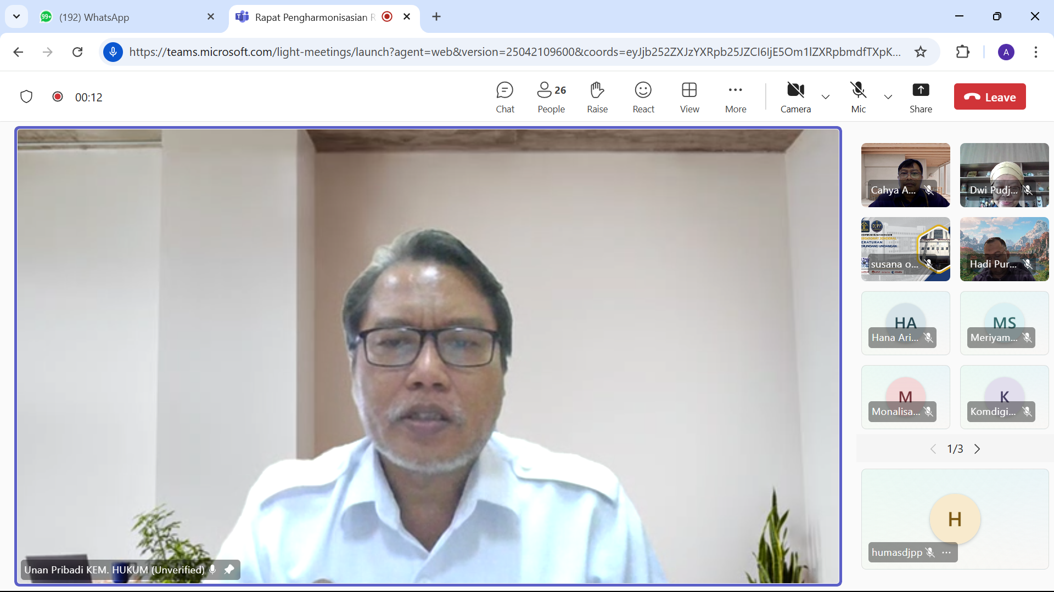Image resolution: width=1054 pixels, height=592 pixels.
Task: Go forward in browser history
Action: coord(48,52)
